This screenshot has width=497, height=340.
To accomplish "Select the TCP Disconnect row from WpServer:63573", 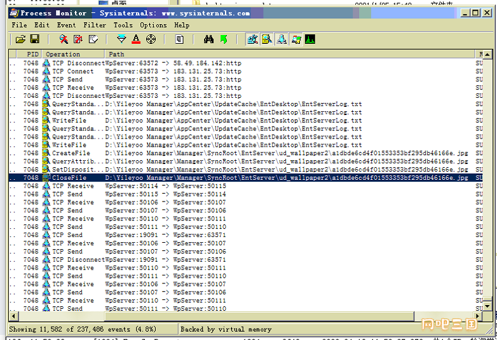I will (246, 96).
